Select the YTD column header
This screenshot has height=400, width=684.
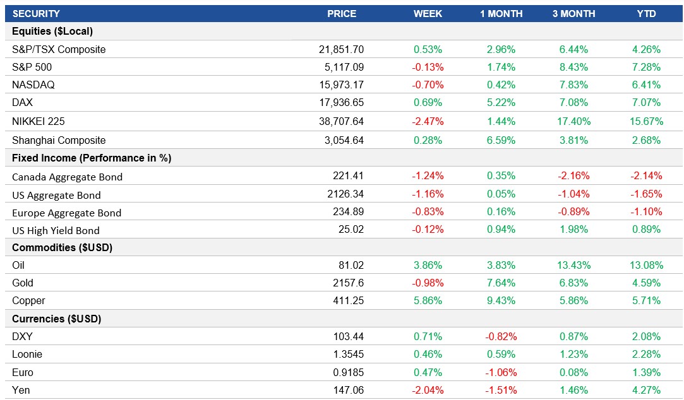[x=649, y=13]
